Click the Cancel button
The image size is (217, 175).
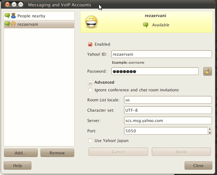[x=118, y=152]
